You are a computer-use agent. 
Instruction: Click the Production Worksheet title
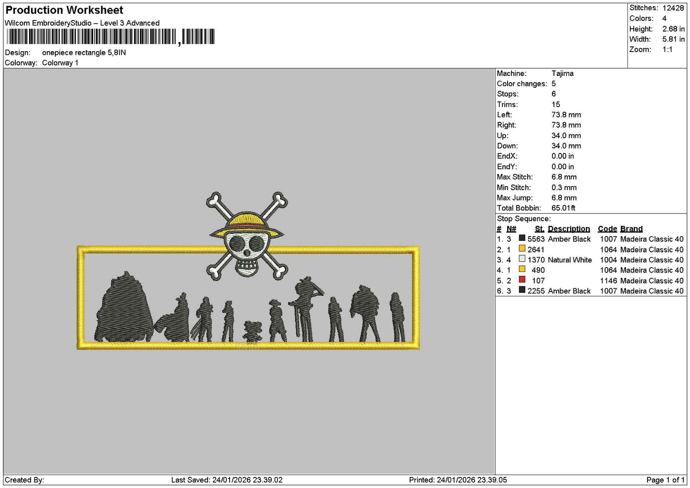(64, 10)
